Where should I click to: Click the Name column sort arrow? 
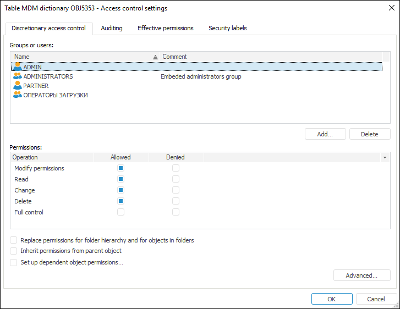point(155,57)
